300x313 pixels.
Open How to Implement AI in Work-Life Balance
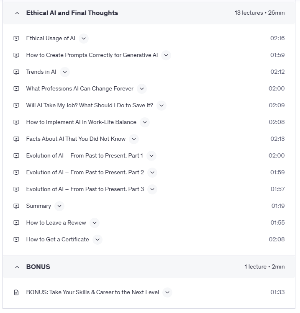point(81,122)
